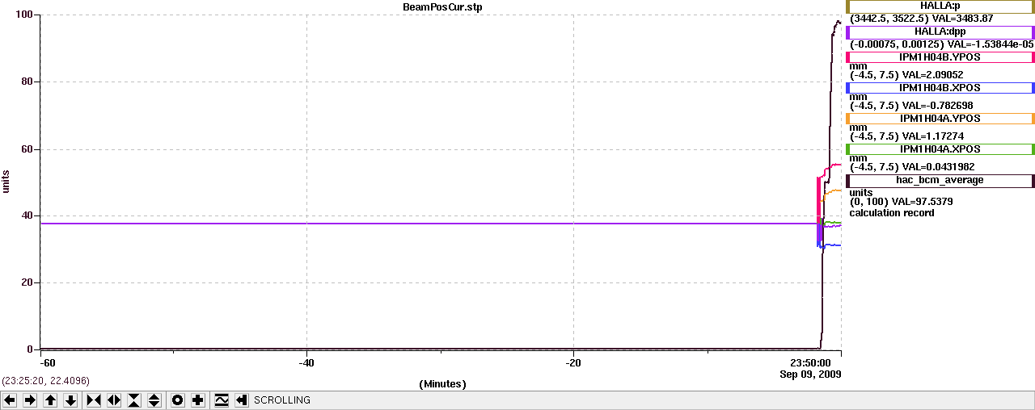
Task: Click the up-down triangles vertical zoom button
Action: tap(154, 400)
